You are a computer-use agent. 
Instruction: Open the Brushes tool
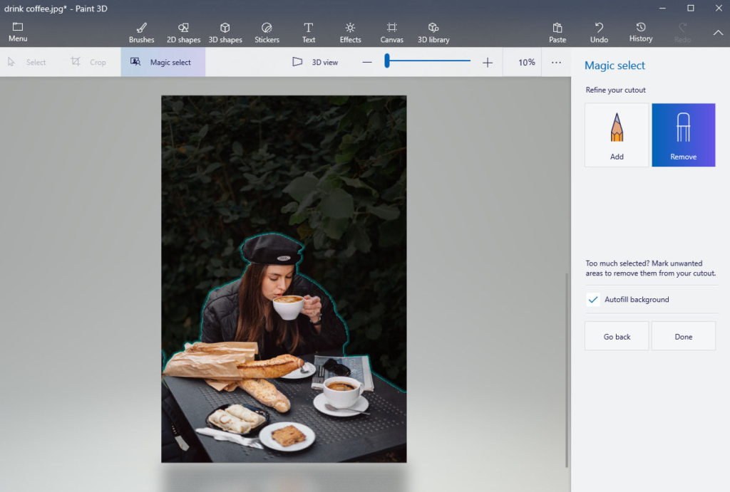(141, 32)
